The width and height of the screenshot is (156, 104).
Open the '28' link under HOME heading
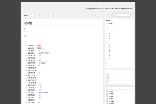coord(26,36)
